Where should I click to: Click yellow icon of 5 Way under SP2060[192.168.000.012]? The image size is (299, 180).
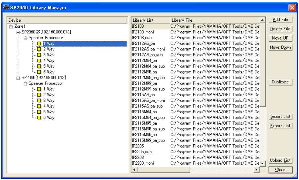pyautogui.click(x=39, y=112)
